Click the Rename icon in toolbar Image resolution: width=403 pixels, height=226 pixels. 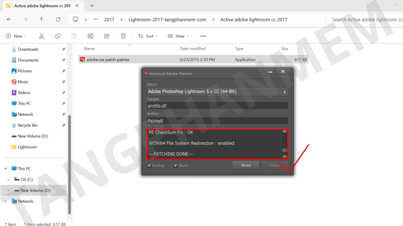pos(90,36)
